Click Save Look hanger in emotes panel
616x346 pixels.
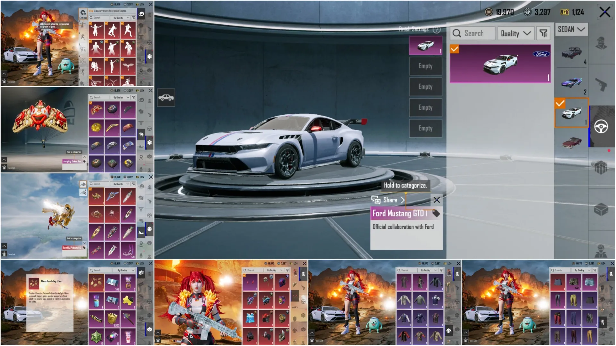[4, 81]
